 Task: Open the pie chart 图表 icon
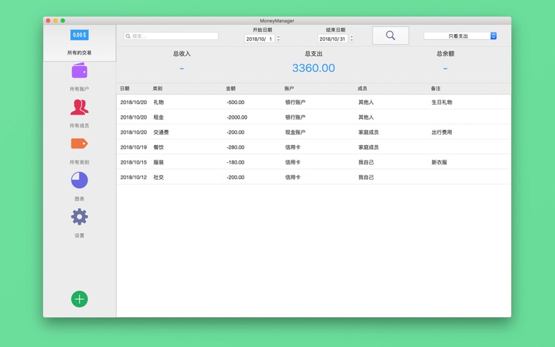(x=79, y=180)
